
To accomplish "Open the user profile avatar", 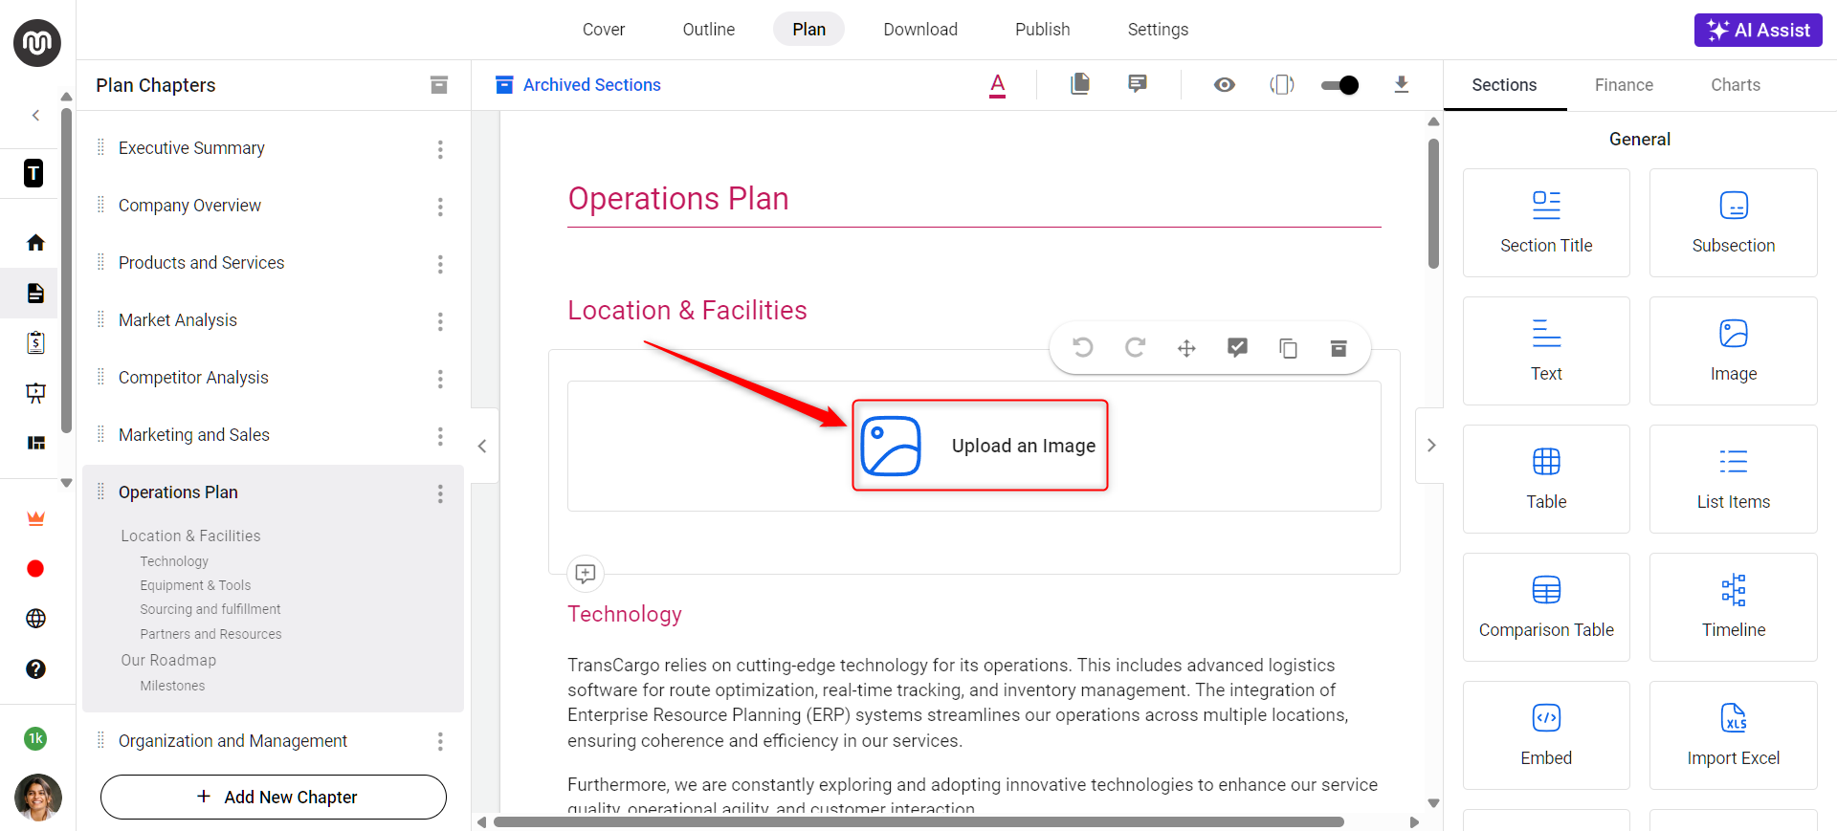I will (x=38, y=798).
